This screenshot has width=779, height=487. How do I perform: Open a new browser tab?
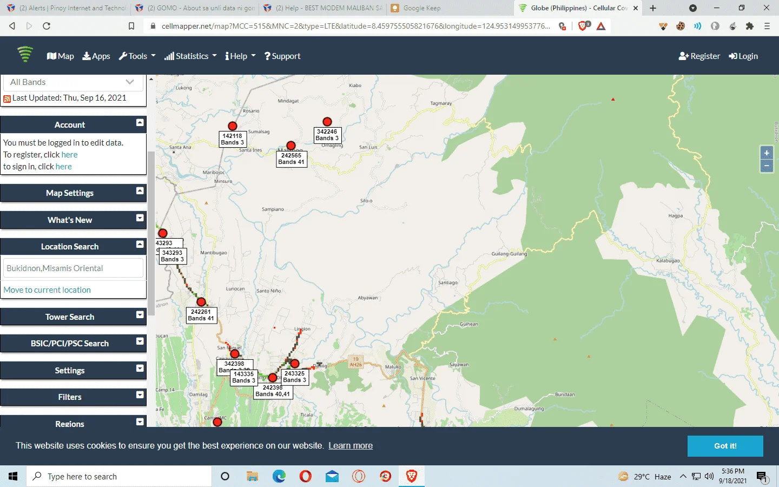653,8
